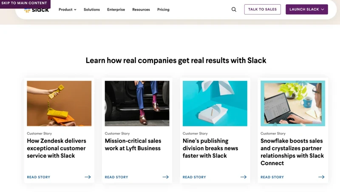The width and height of the screenshot is (340, 192).
Task: Click the yellow telephone thumbnail image
Action: point(59,103)
